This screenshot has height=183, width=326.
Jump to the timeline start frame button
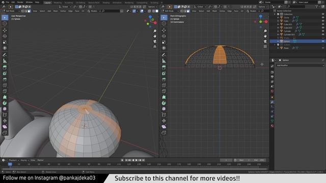pyautogui.click(x=126, y=160)
